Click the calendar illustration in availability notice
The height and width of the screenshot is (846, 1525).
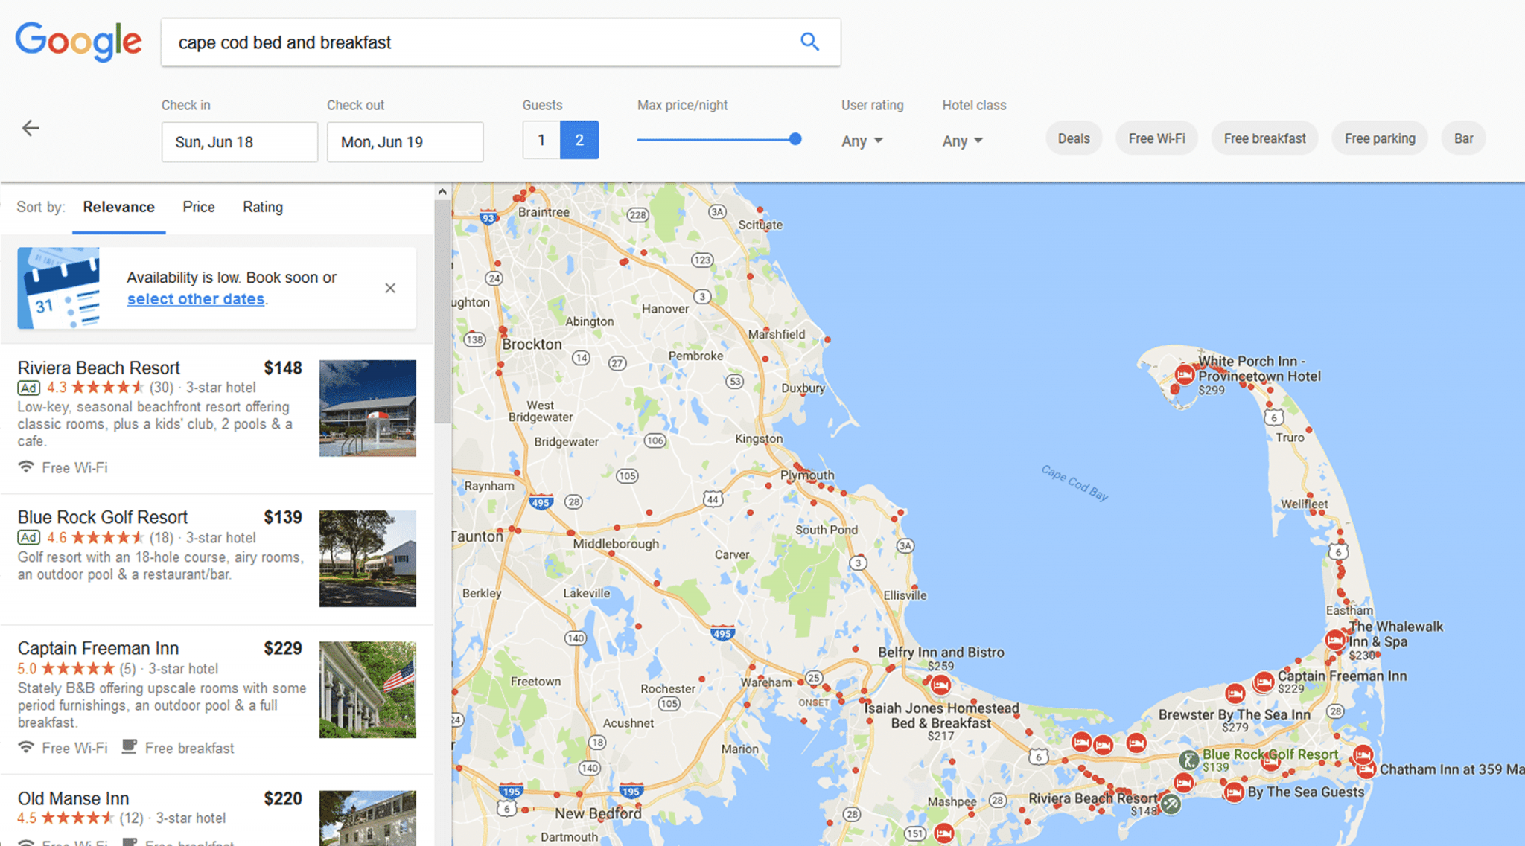(x=59, y=288)
